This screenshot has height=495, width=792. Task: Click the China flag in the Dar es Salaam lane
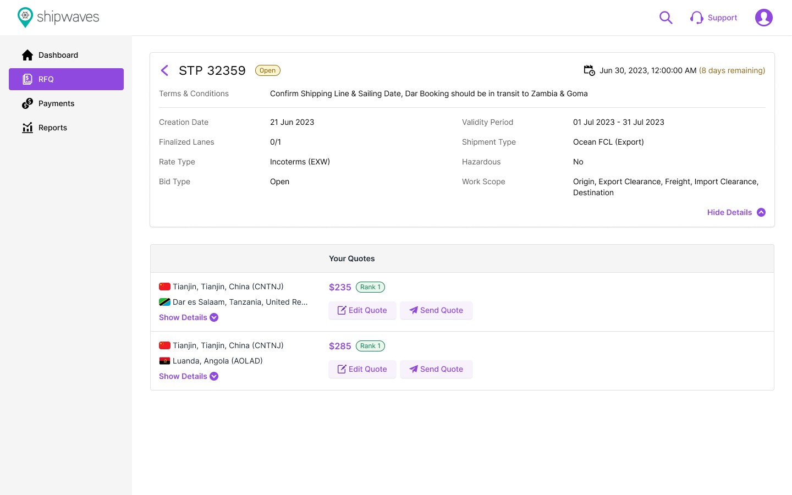(164, 287)
